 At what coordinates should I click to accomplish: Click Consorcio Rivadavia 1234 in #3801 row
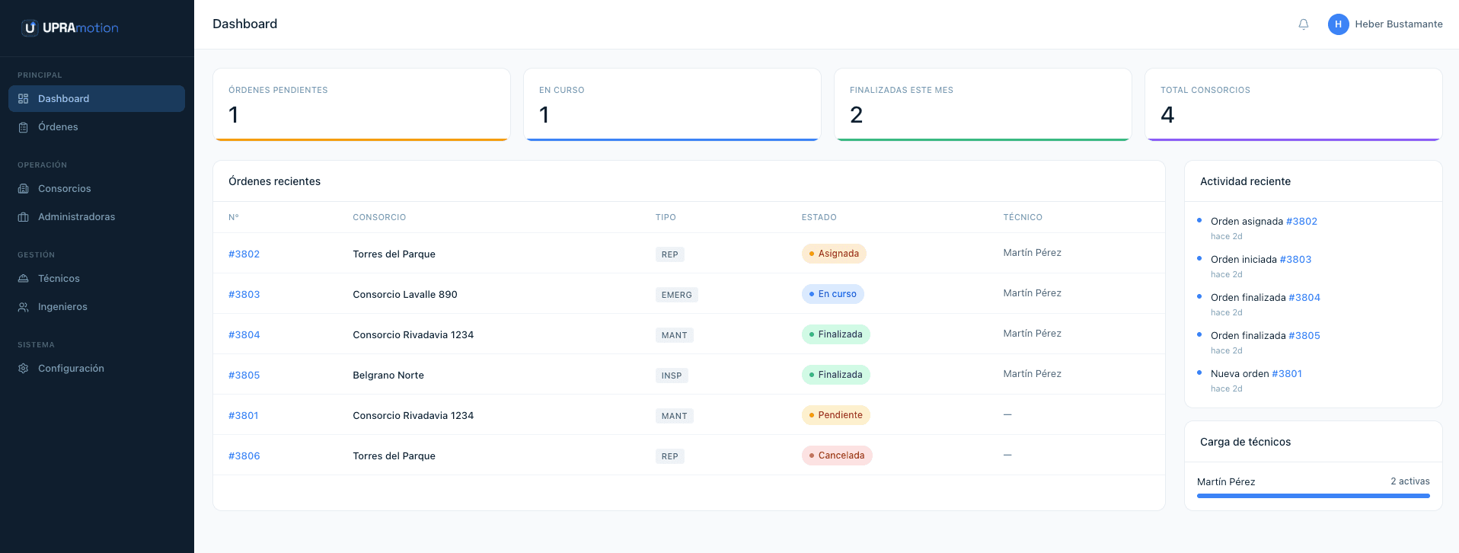413,416
